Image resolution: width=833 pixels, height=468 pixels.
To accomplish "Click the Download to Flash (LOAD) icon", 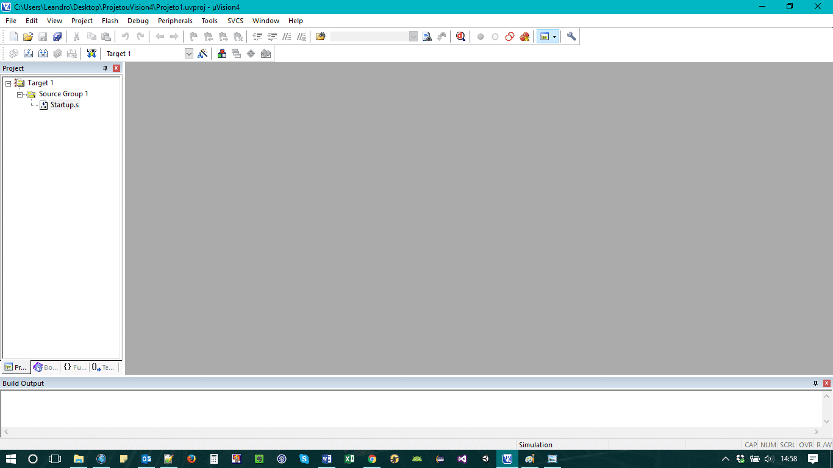I will [91, 54].
